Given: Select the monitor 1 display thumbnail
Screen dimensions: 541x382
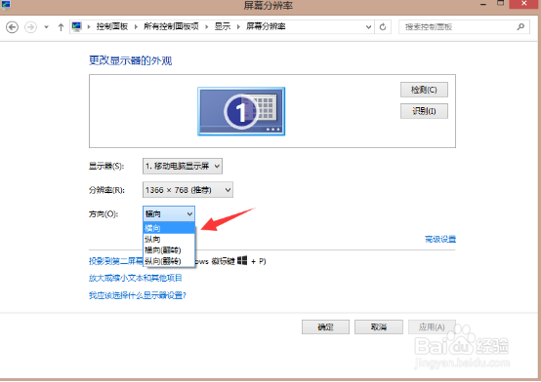Looking at the screenshot, I should pos(241,111).
